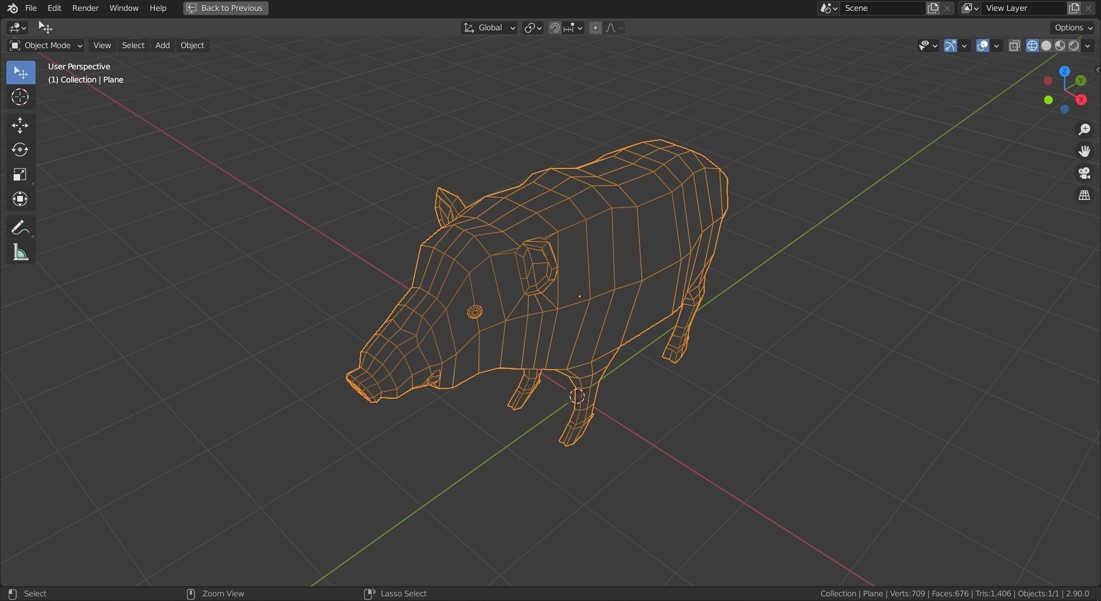Choose the Move tool
This screenshot has height=601, width=1101.
click(21, 125)
